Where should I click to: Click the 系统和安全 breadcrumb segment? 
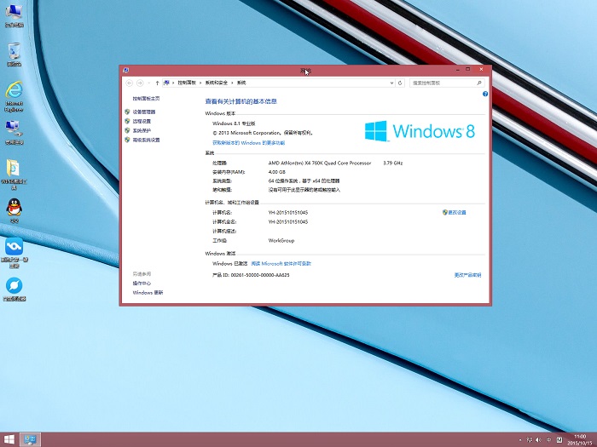pos(217,83)
